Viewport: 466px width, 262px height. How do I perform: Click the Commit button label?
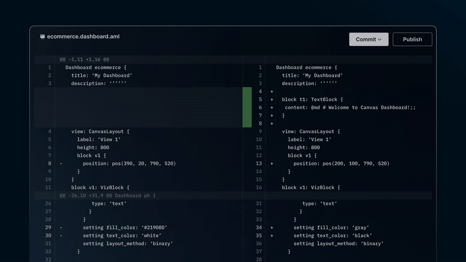(365, 40)
